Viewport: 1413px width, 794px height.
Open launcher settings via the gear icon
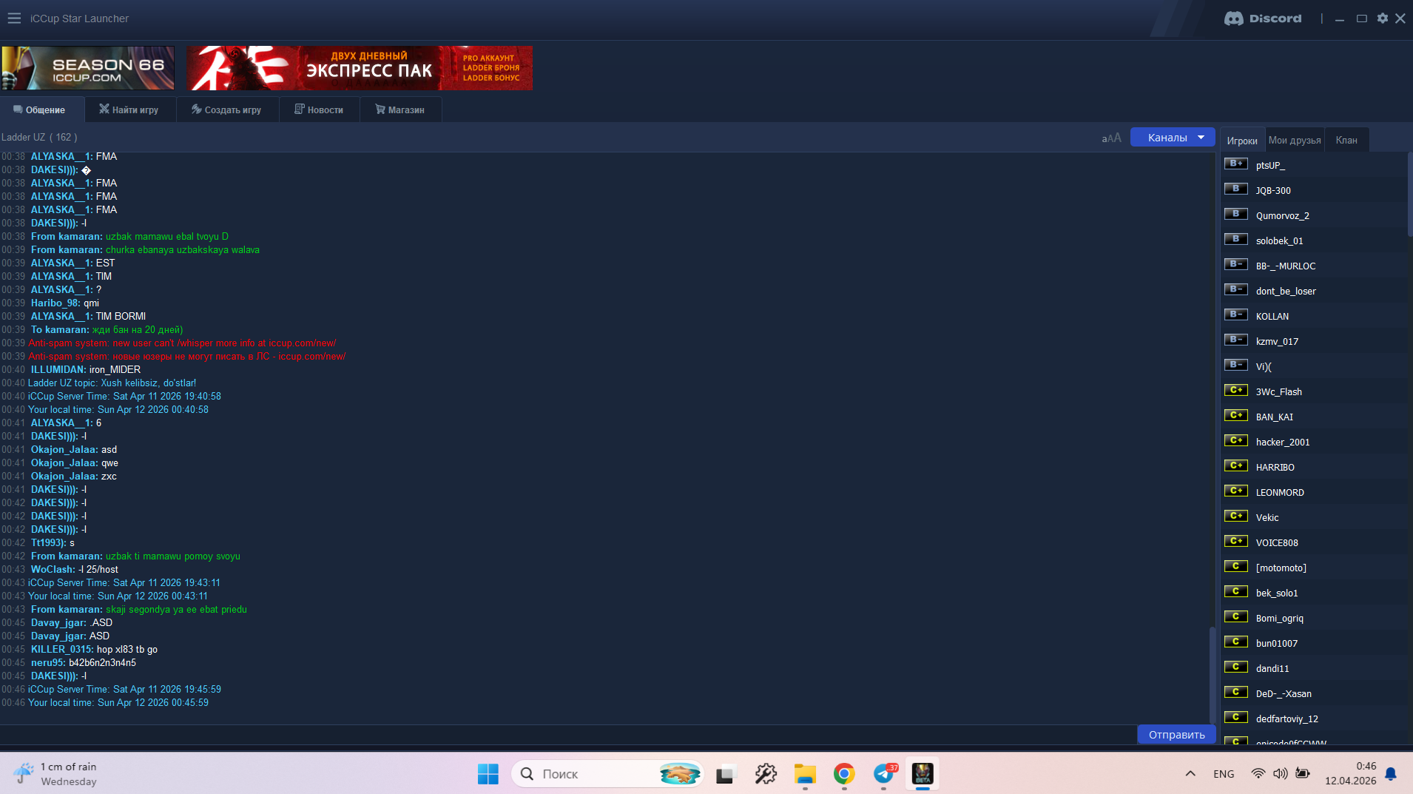1382,18
